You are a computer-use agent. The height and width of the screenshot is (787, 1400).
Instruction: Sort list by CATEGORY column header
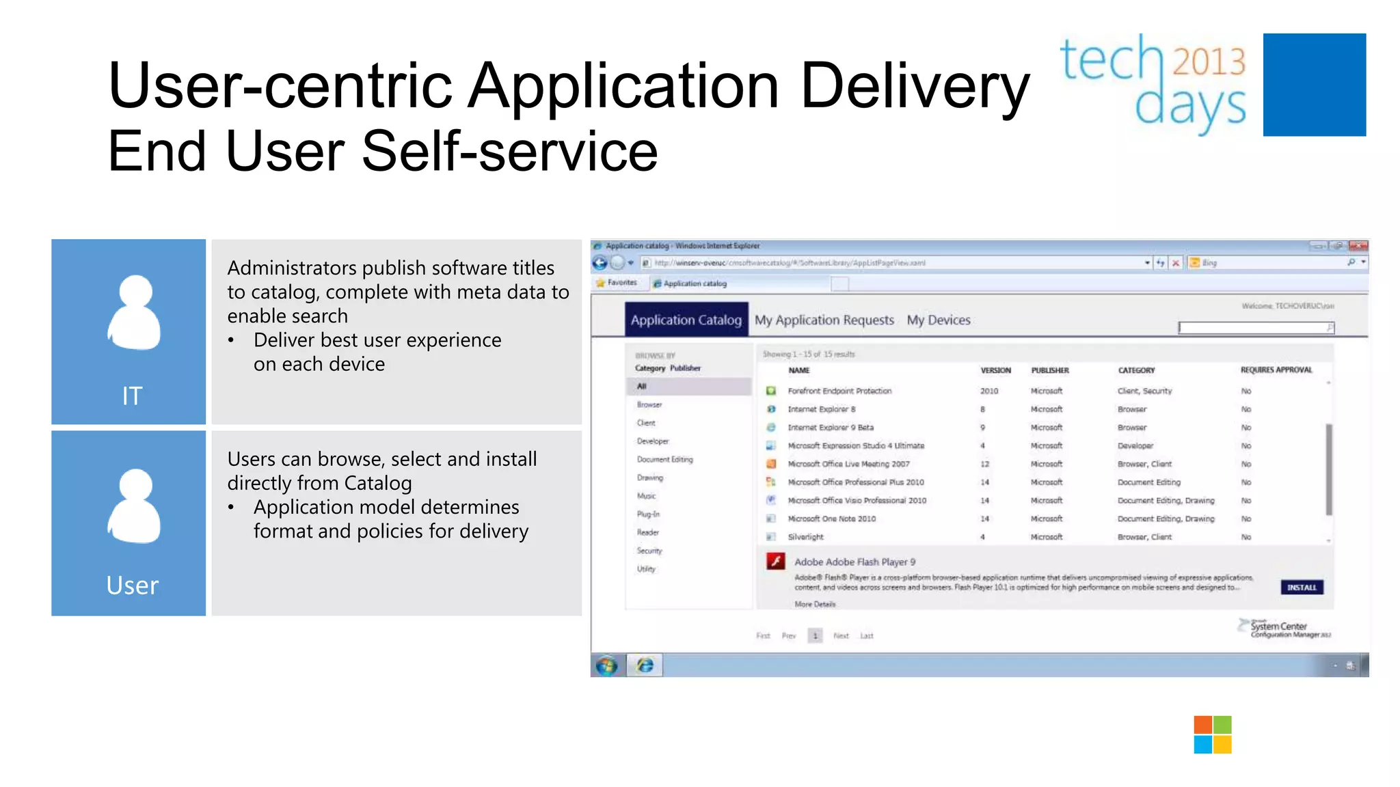coord(1136,370)
